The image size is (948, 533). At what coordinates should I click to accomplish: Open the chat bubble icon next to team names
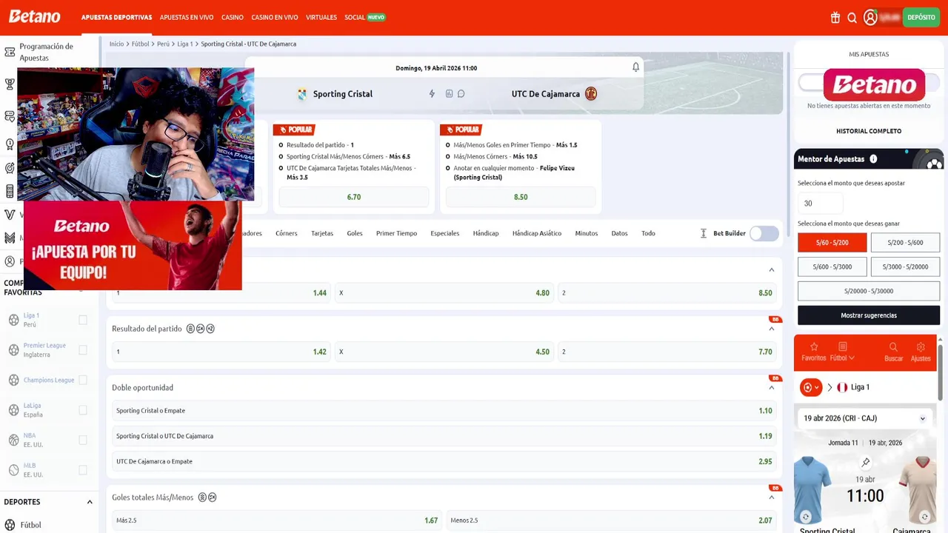tap(461, 94)
